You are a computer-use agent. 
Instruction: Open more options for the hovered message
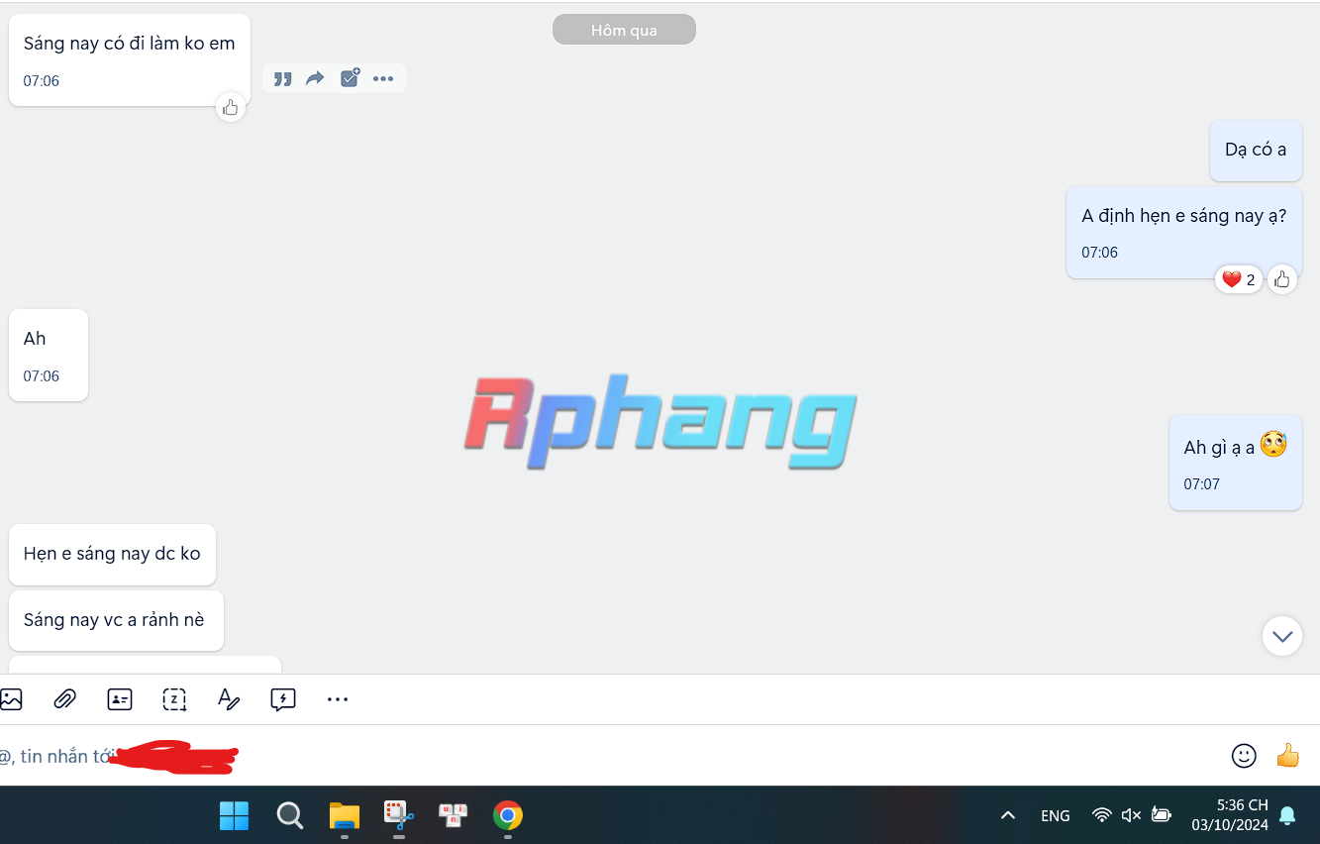pos(383,79)
